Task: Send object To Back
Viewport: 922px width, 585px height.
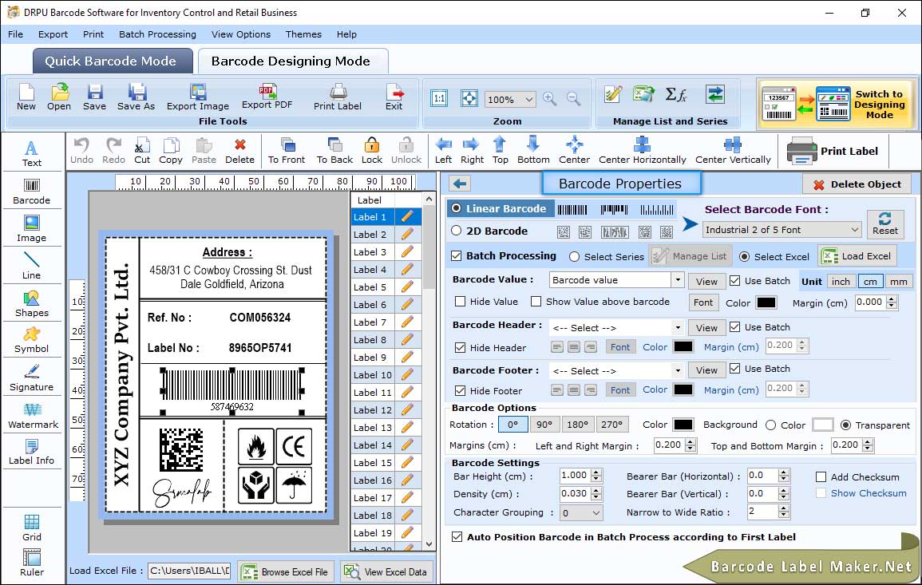Action: pyautogui.click(x=334, y=151)
